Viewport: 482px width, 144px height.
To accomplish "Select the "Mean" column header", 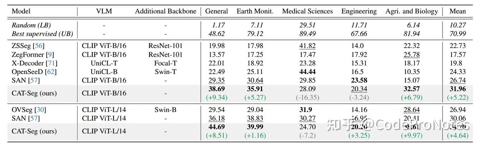I will click(x=458, y=11).
